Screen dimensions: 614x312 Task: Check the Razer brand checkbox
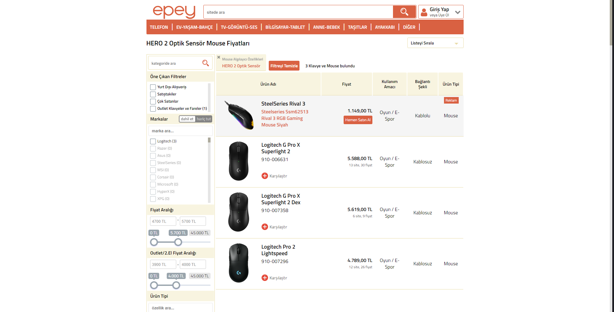153,149
